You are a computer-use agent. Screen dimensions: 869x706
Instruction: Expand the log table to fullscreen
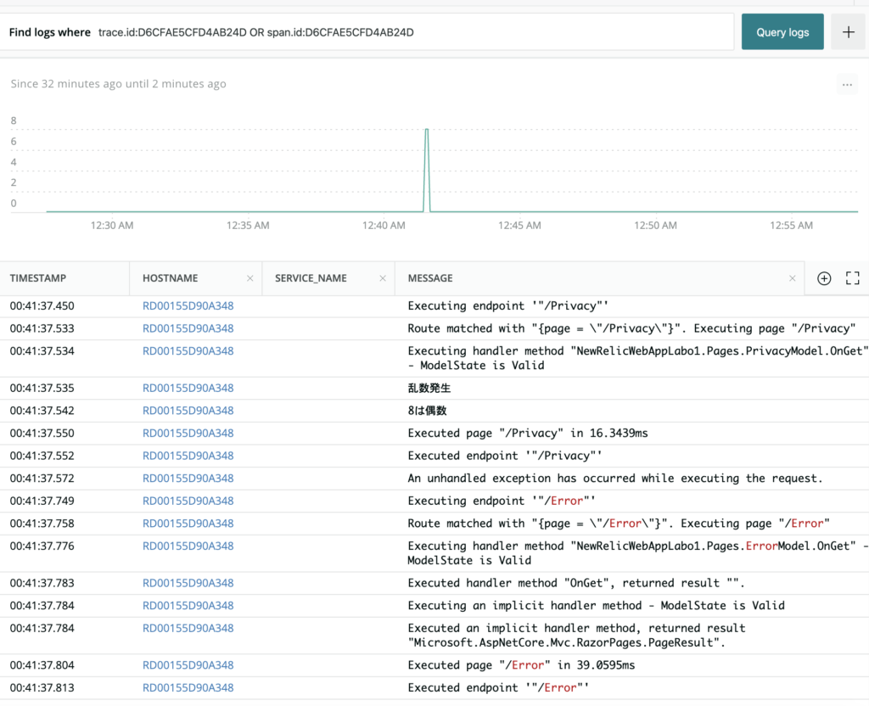852,278
